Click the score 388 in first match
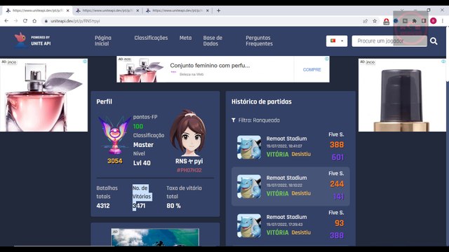 tap(337, 145)
